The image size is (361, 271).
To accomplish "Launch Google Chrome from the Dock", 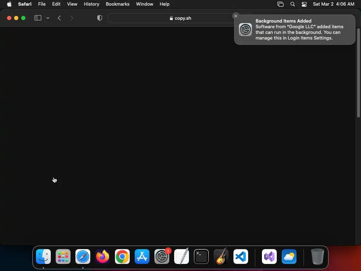I will pos(122,257).
